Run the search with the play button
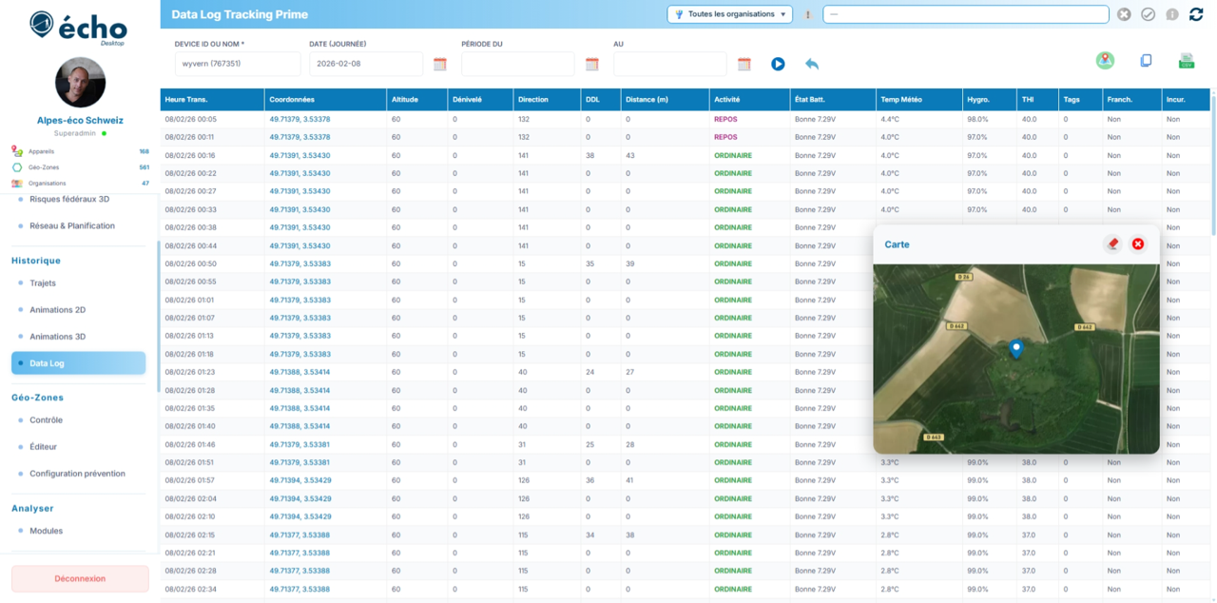The height and width of the screenshot is (603, 1217). tap(778, 64)
